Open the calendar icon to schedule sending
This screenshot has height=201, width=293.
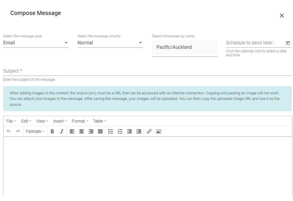(288, 43)
